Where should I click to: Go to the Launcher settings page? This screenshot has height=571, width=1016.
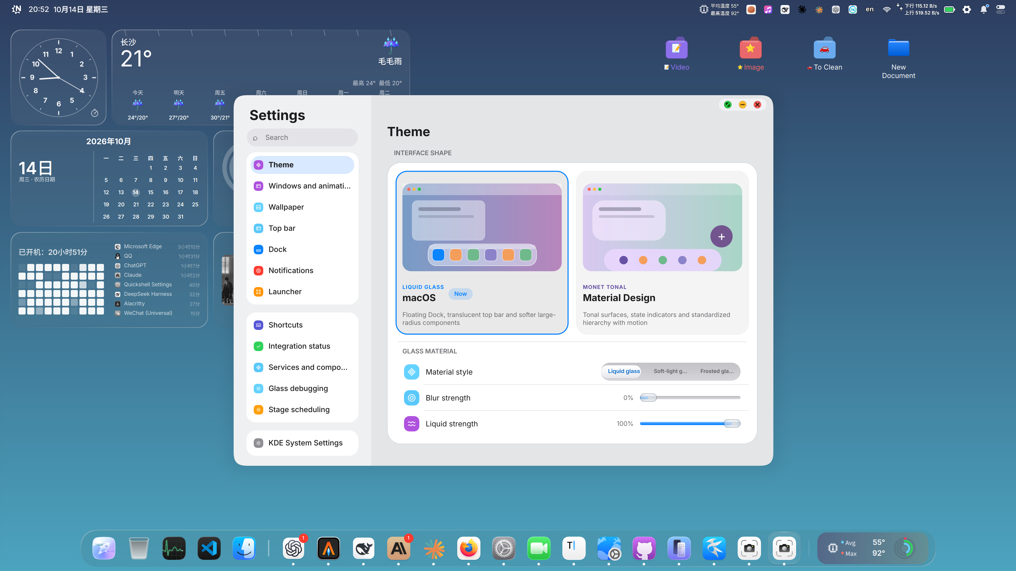(302, 292)
